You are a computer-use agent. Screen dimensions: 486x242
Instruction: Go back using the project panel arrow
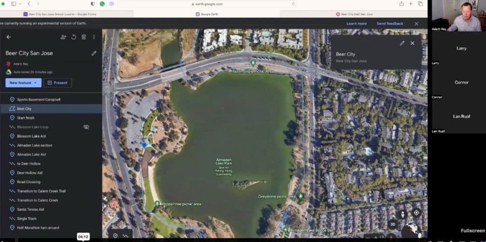8,37
